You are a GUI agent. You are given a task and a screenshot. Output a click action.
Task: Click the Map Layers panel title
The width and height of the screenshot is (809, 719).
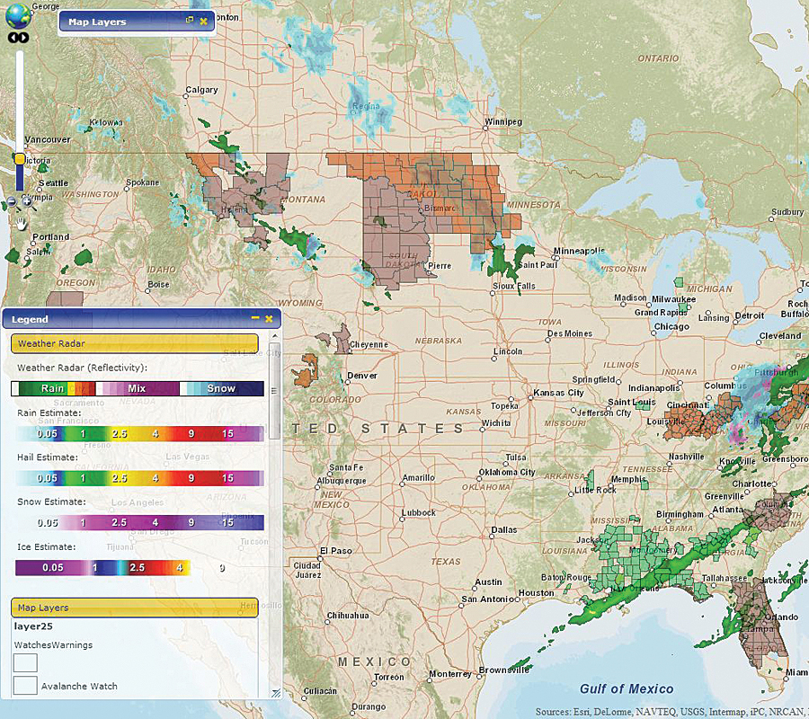pyautogui.click(x=97, y=22)
